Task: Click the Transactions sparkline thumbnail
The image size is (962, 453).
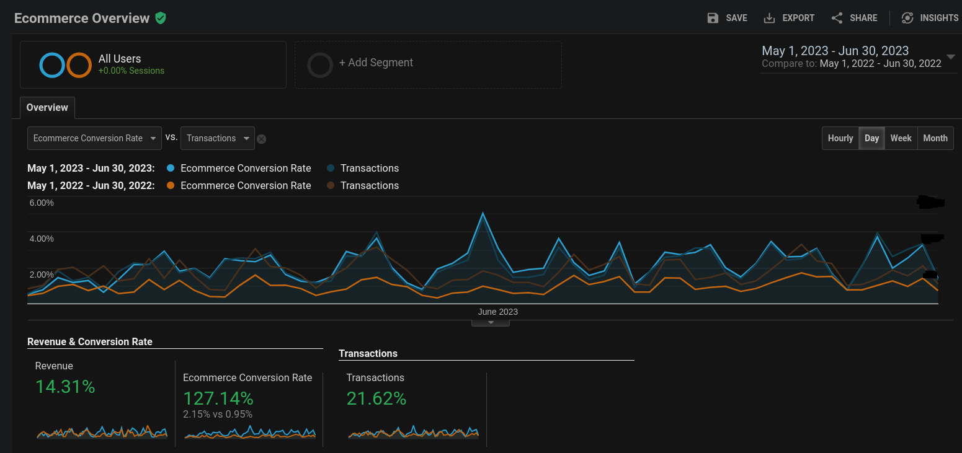Action: (413, 433)
